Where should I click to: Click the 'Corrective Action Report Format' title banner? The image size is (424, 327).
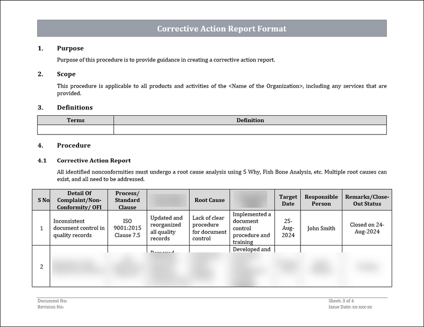click(x=211, y=29)
